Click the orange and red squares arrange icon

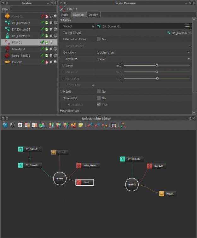(73, 125)
